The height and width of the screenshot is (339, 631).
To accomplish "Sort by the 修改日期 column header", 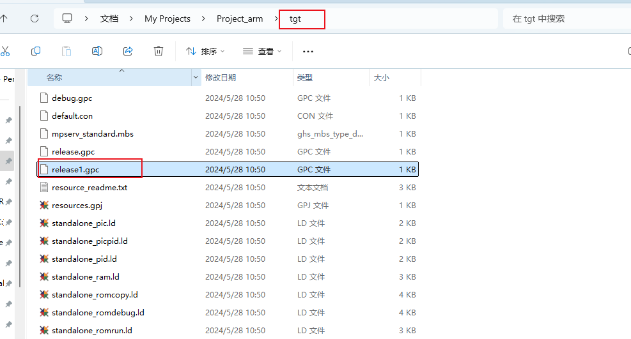I will 221,77.
